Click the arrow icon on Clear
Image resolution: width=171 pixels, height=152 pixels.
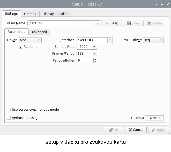(107, 23)
